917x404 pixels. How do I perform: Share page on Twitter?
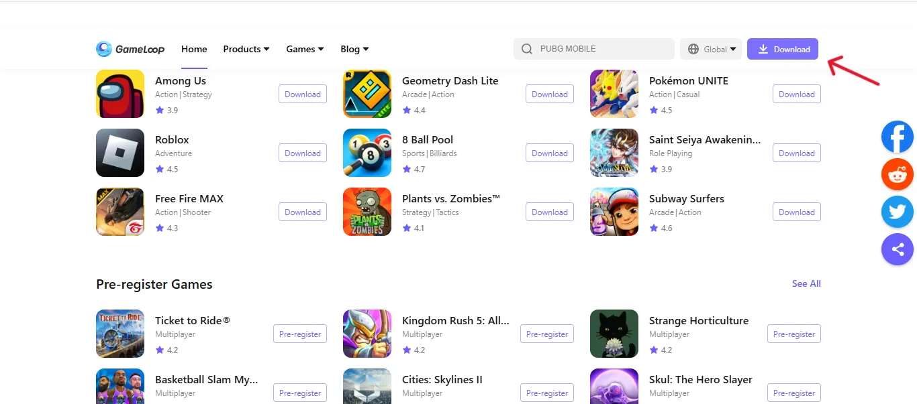tap(897, 213)
